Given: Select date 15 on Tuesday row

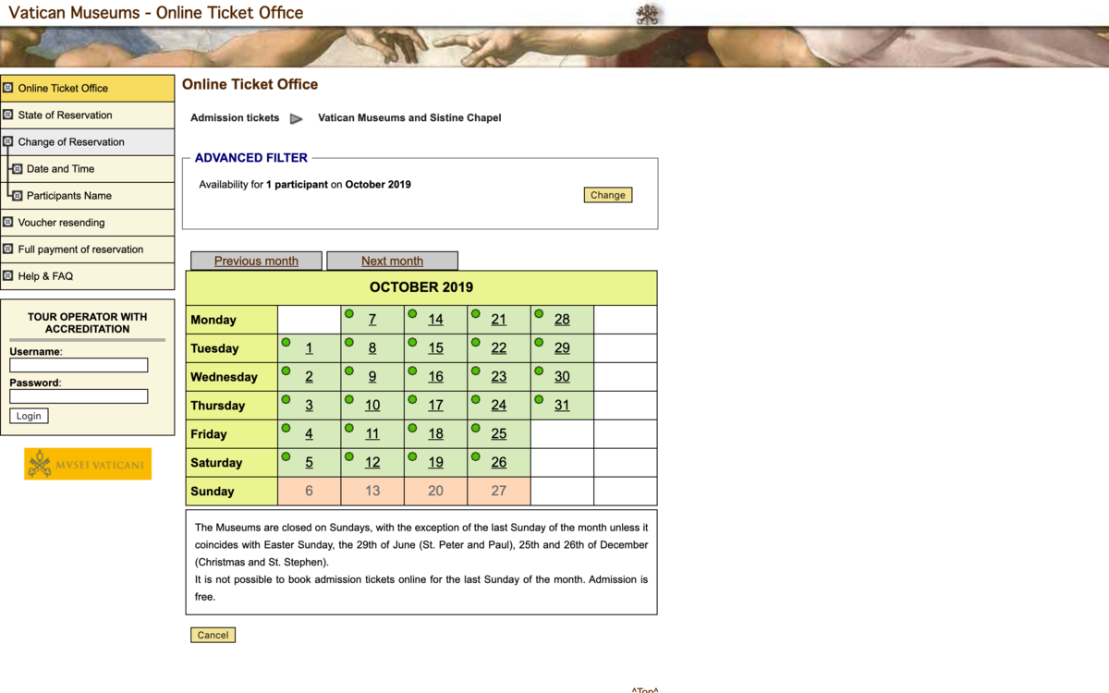Looking at the screenshot, I should coord(435,348).
